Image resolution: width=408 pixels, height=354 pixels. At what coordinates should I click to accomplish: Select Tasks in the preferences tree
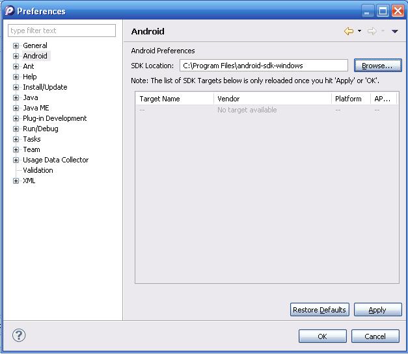click(32, 139)
